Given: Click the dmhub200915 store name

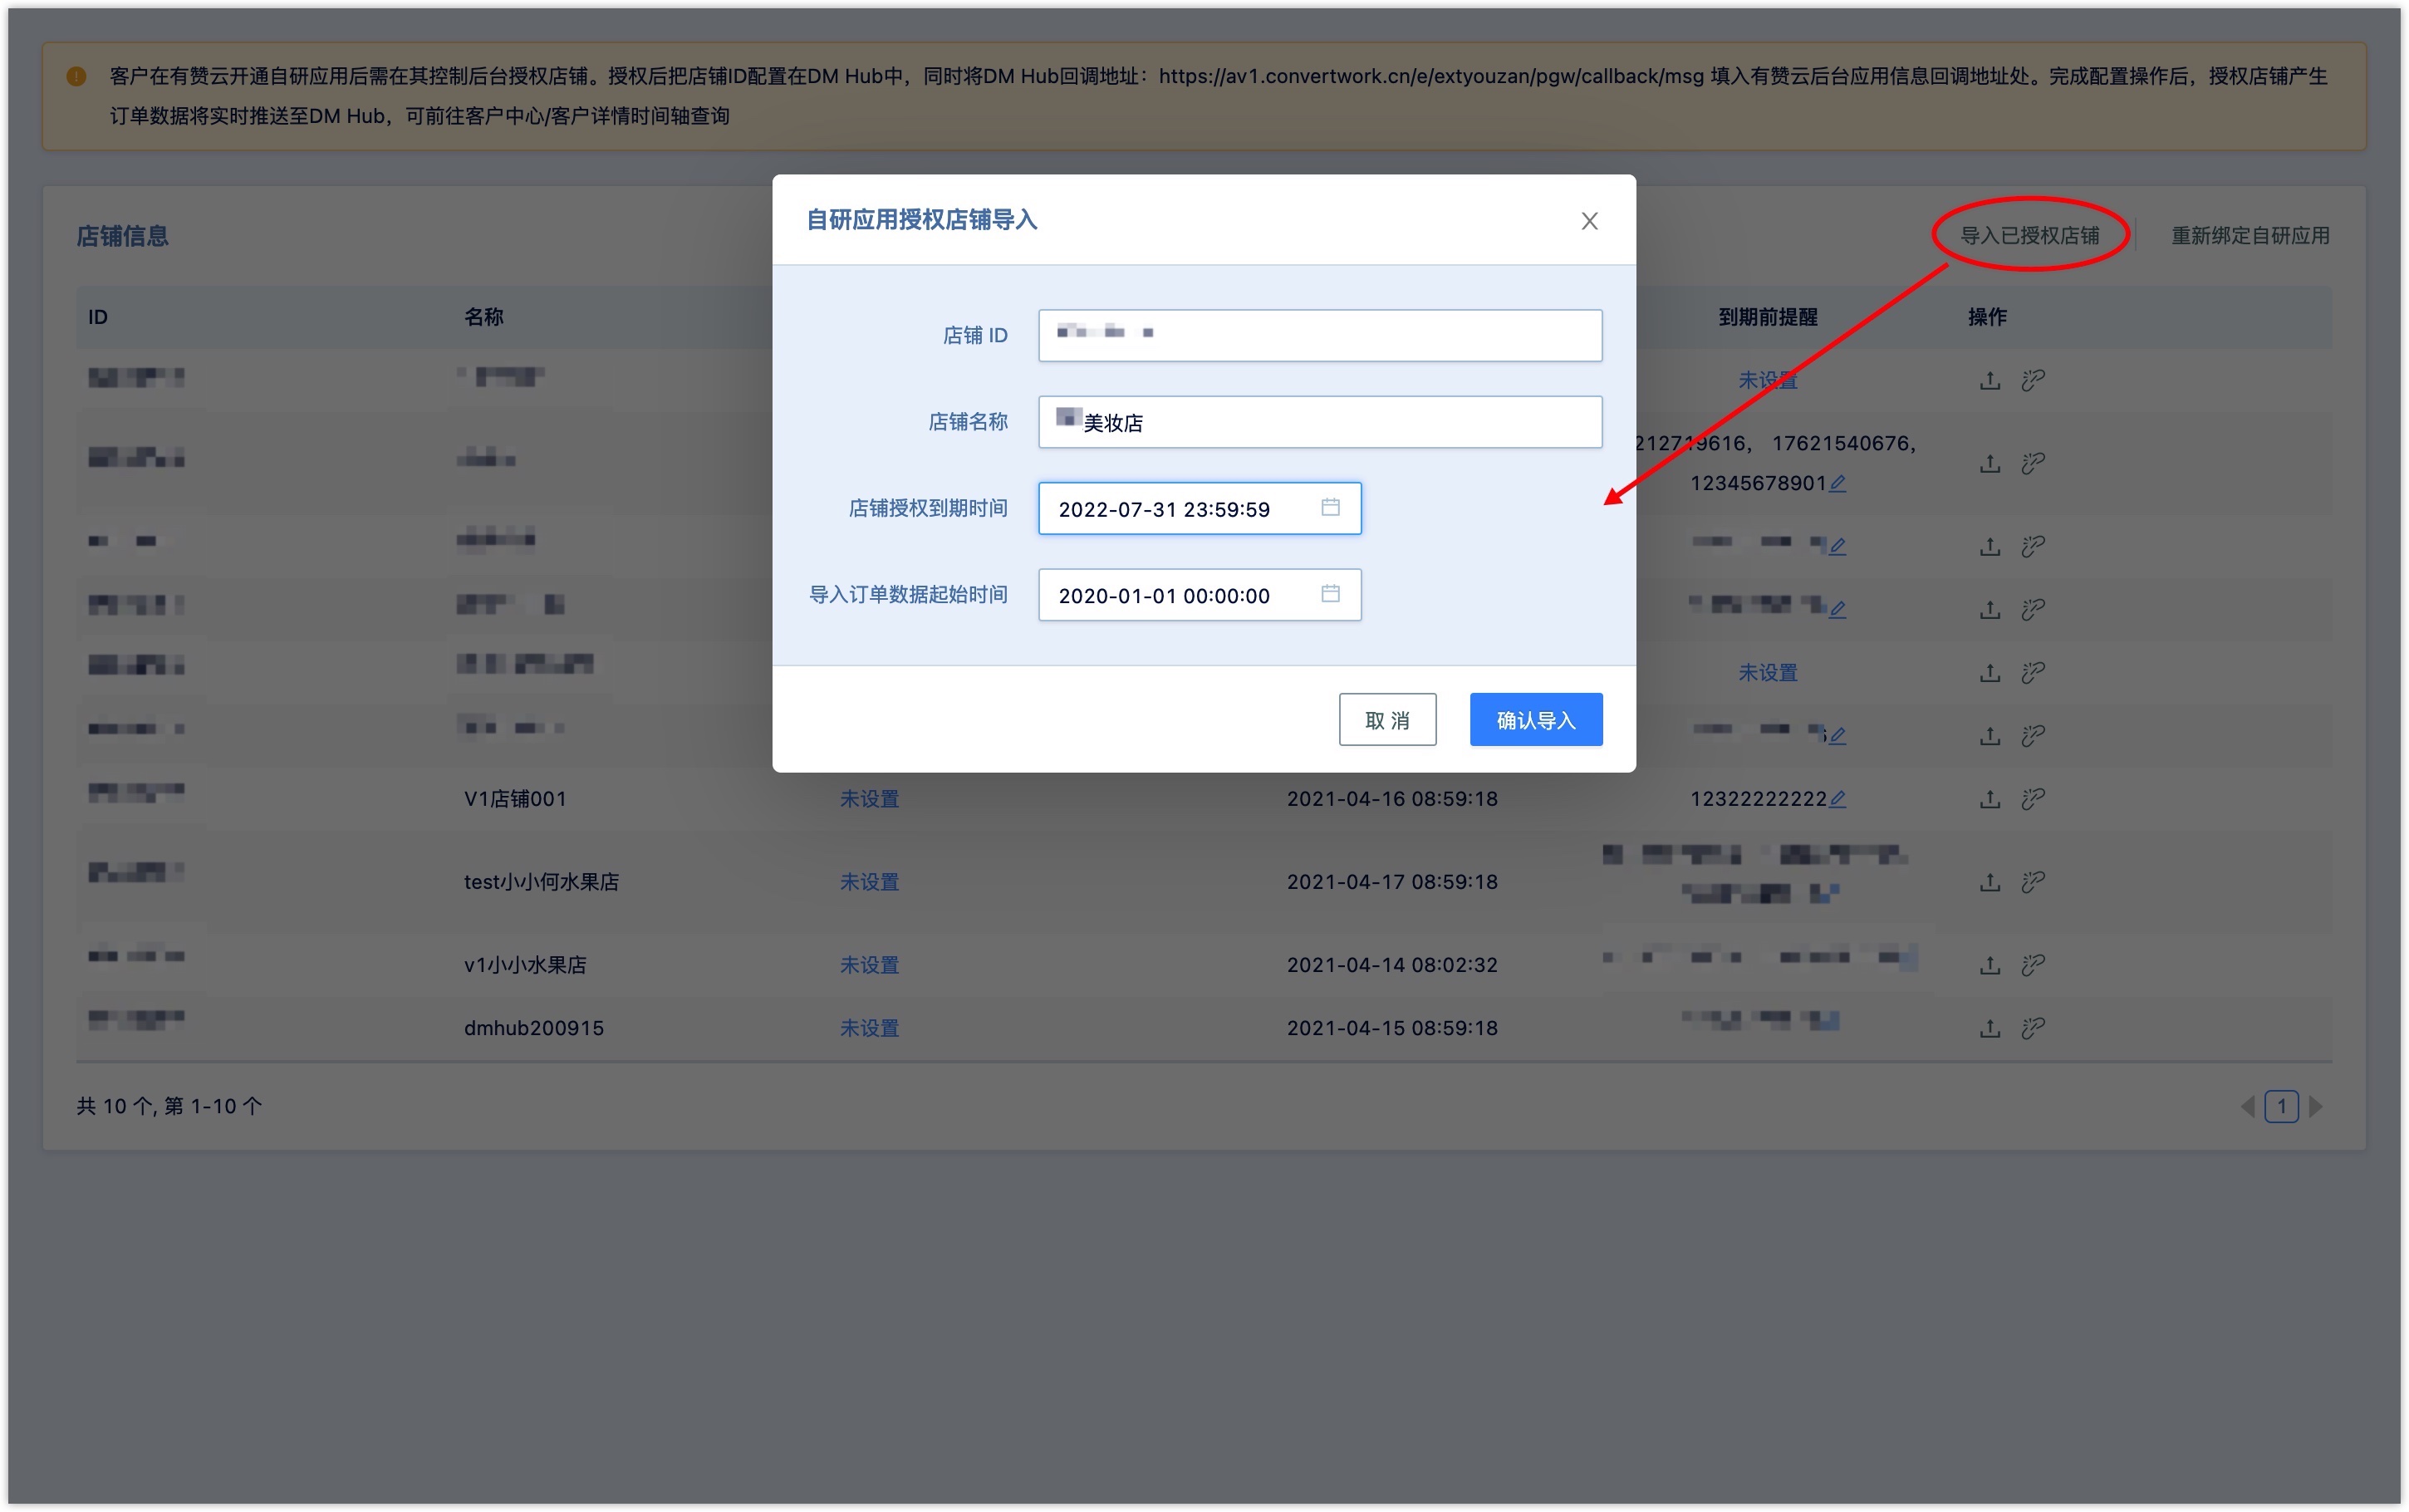Looking at the screenshot, I should point(534,1028).
